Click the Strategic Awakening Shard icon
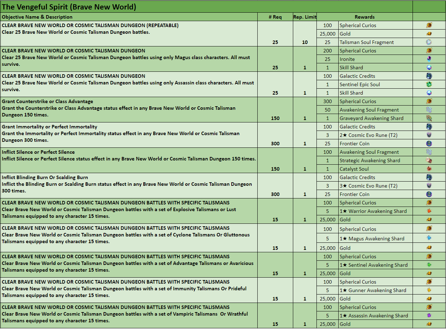 click(429, 160)
